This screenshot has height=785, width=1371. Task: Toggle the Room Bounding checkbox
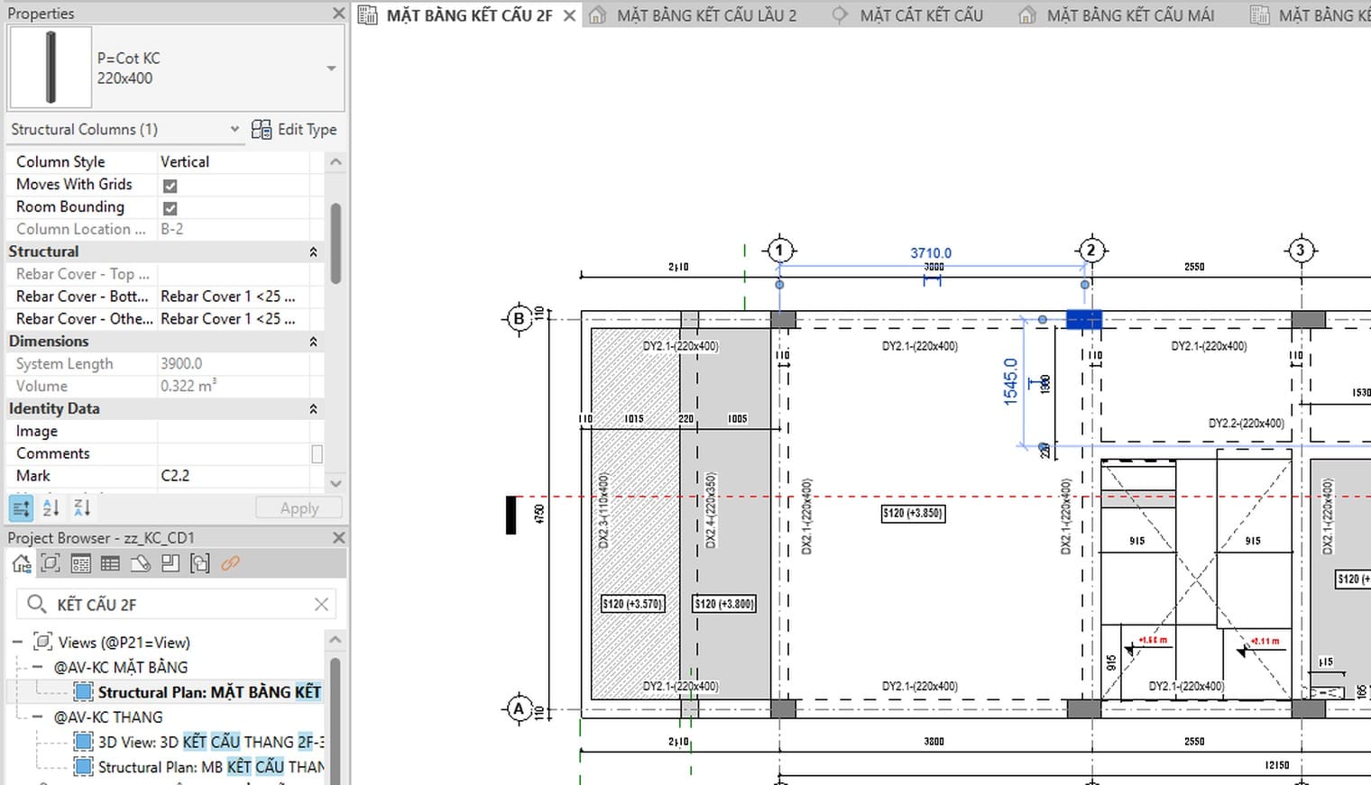click(x=170, y=207)
